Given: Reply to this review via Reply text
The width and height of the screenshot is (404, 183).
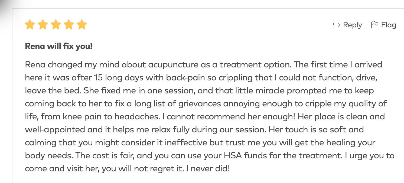Looking at the screenshot, I should point(352,25).
